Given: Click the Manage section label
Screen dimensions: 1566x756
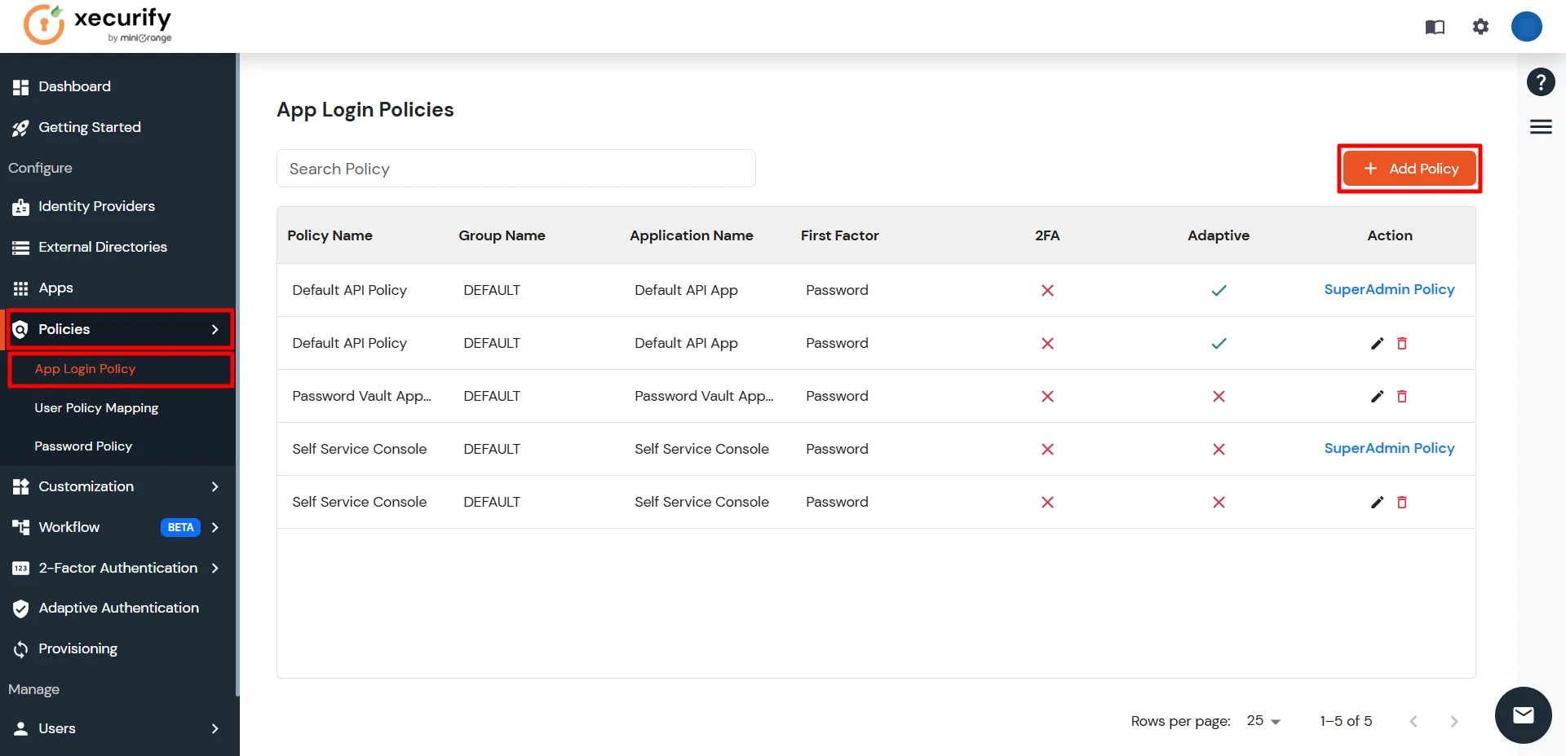Looking at the screenshot, I should coord(33,689).
